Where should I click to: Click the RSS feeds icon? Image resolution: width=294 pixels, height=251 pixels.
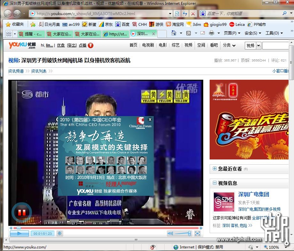pyautogui.click(x=189, y=33)
